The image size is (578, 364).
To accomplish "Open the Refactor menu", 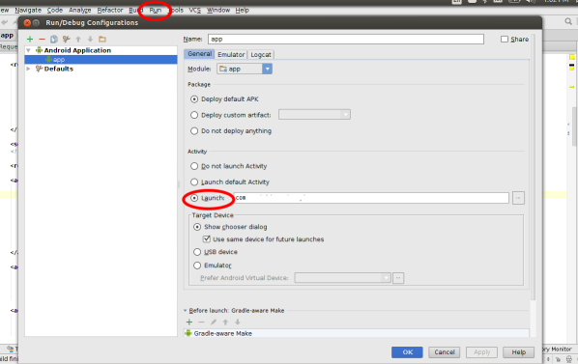I will (x=110, y=11).
